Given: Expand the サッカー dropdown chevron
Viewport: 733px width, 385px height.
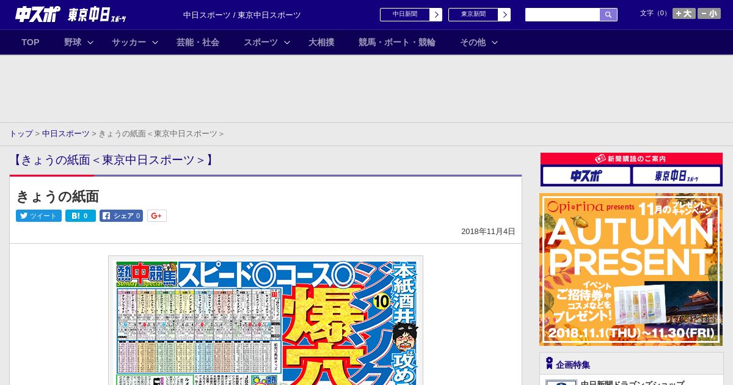Looking at the screenshot, I should [x=155, y=42].
